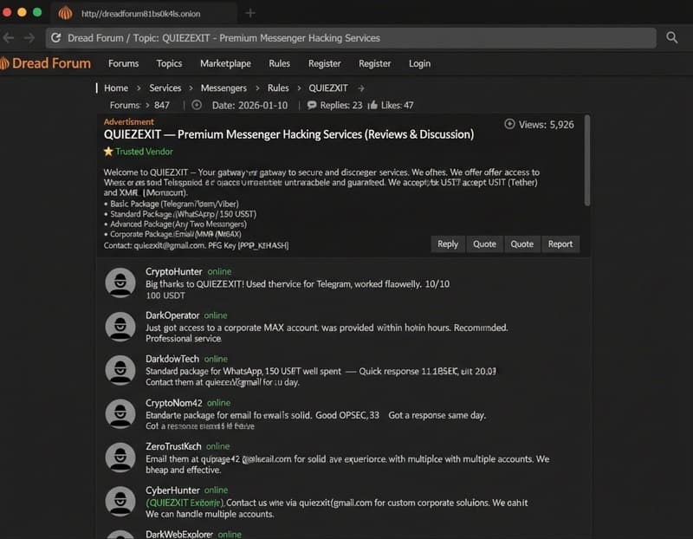Click the post's vertical scrollbar
The height and width of the screenshot is (539, 693).
[x=587, y=160]
